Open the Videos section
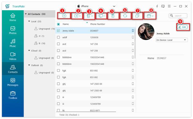Image resolution: width=193 pixels, height=119 pixels. 13,56
